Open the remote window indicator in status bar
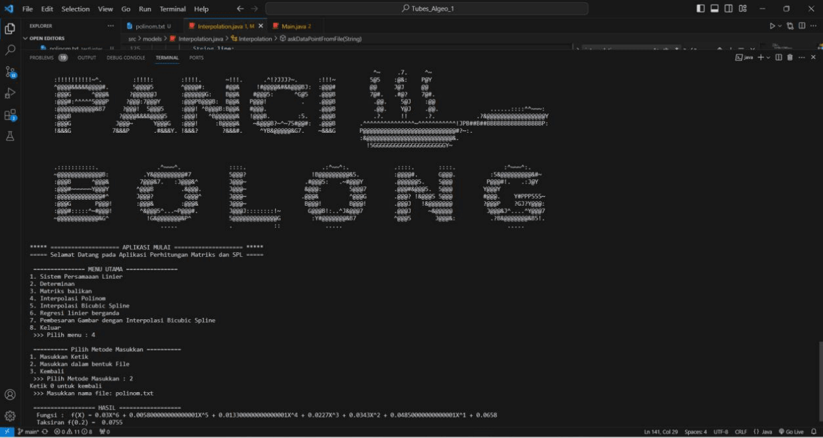823x438 pixels. (7, 432)
